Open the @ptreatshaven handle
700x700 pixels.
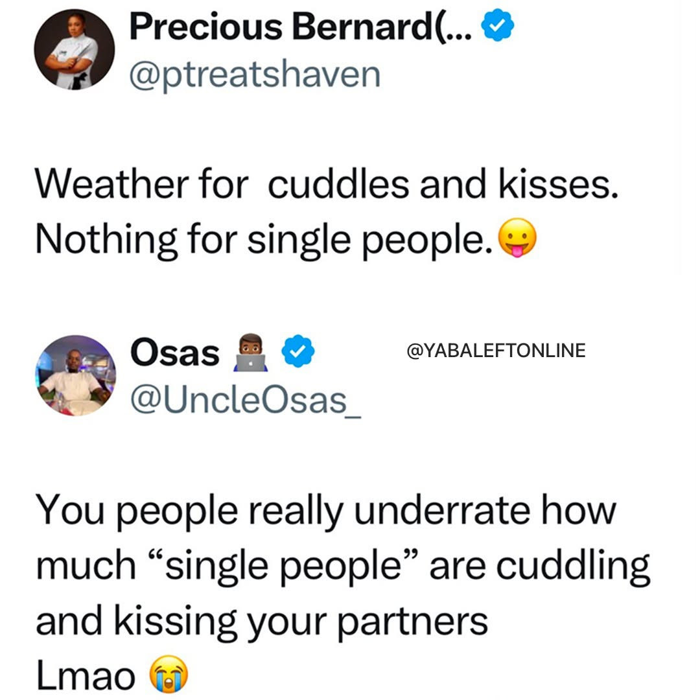click(255, 75)
